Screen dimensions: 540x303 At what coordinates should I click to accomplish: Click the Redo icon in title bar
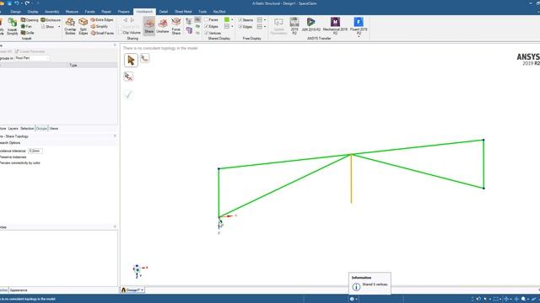[27, 3]
